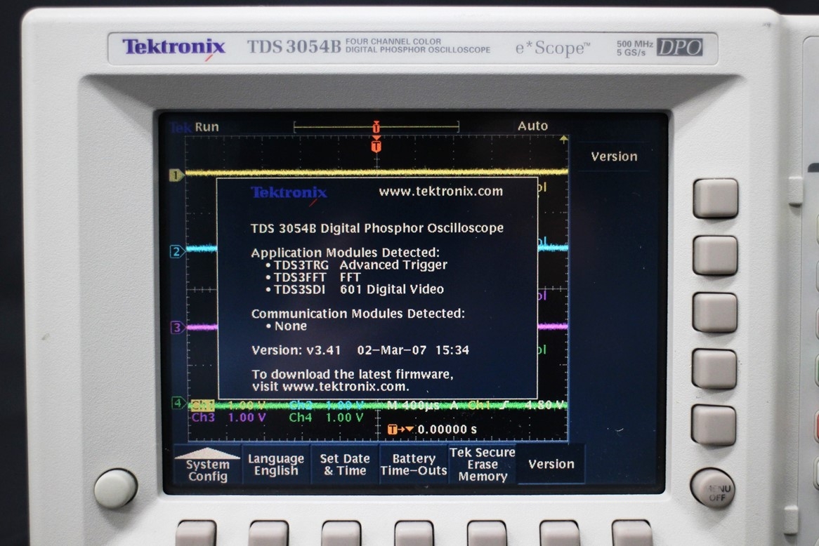Viewport: 819px width, 546px height.
Task: Push the third side bezel button
Action: tap(714, 312)
